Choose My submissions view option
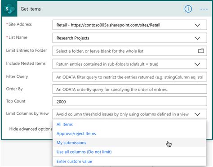 (129, 143)
